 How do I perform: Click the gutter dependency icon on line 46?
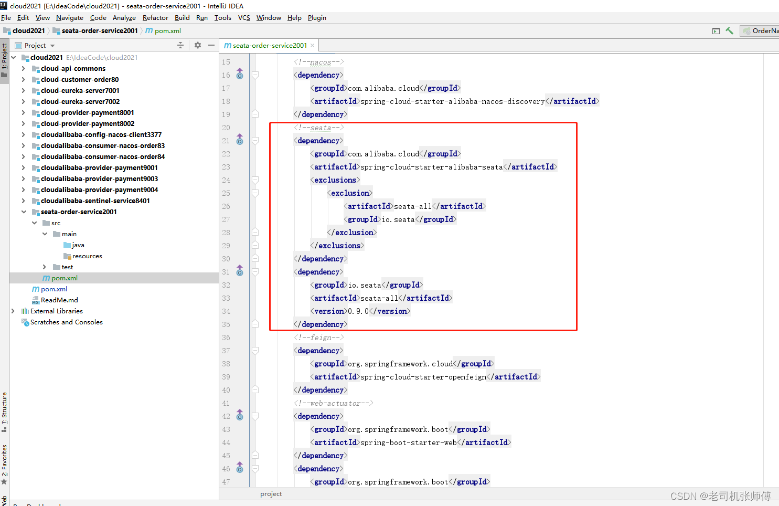pyautogui.click(x=240, y=468)
